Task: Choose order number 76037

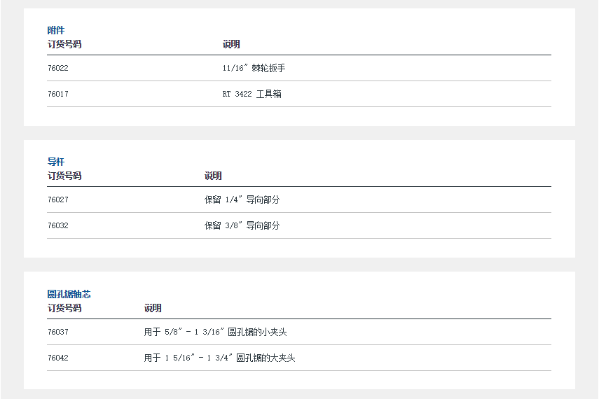Action: [x=58, y=332]
